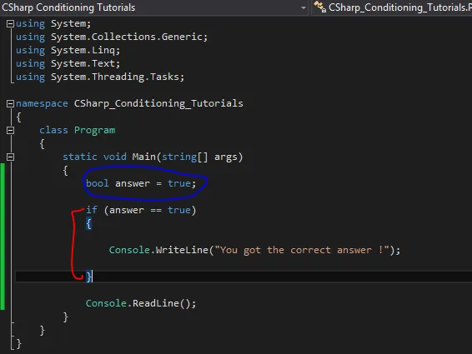Click the highlighted opening brace of if block
The width and height of the screenshot is (472, 354).
pyautogui.click(x=88, y=224)
